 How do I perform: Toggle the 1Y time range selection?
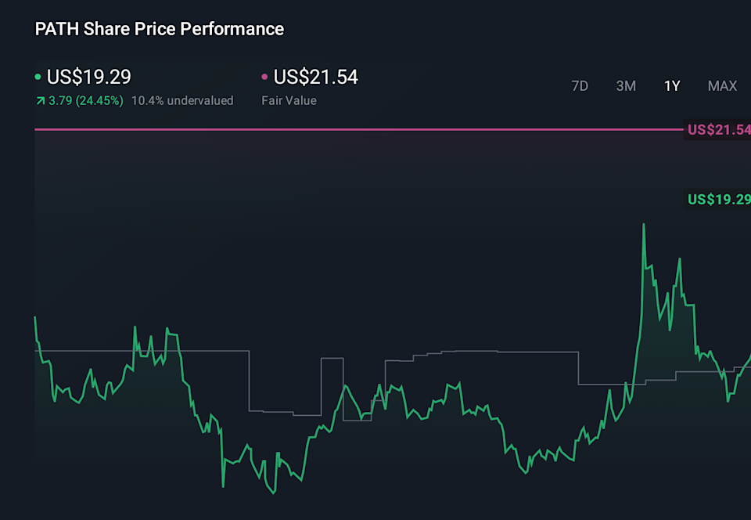click(x=671, y=86)
